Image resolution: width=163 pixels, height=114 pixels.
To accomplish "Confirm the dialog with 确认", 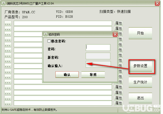I will (67, 75).
